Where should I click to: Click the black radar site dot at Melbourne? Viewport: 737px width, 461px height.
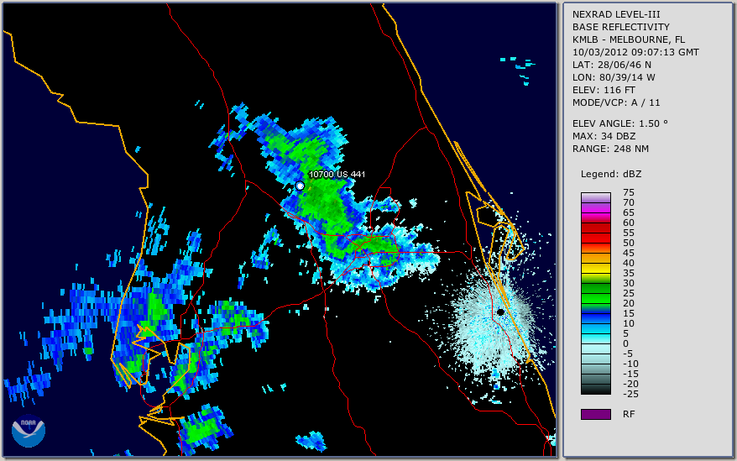(x=500, y=312)
